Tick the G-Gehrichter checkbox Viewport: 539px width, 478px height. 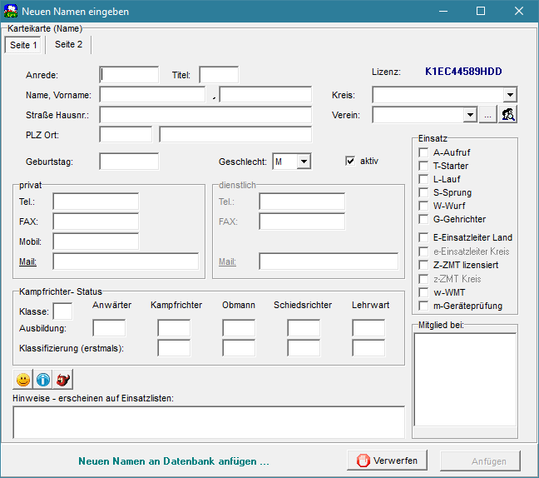[x=423, y=219]
